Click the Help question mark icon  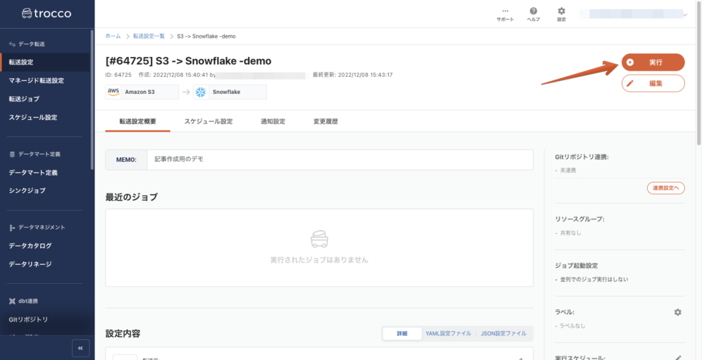pos(533,14)
